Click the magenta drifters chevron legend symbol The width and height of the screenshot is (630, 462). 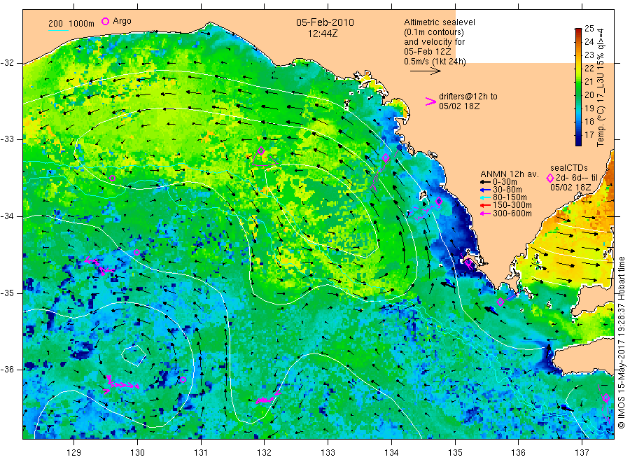pyautogui.click(x=430, y=101)
